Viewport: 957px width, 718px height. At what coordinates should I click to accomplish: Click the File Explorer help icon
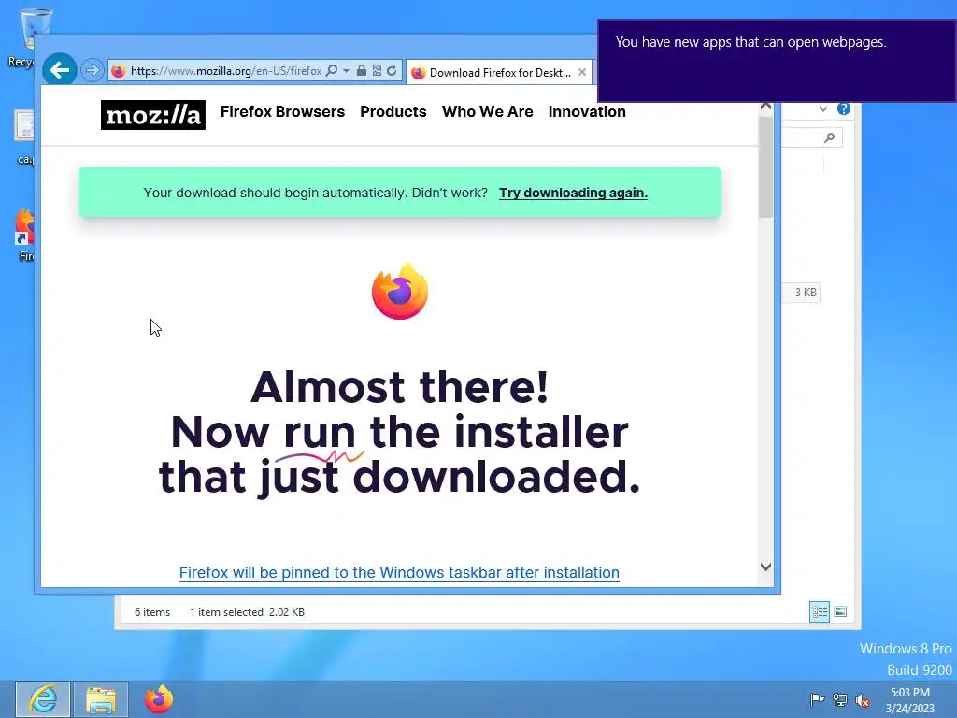click(844, 108)
